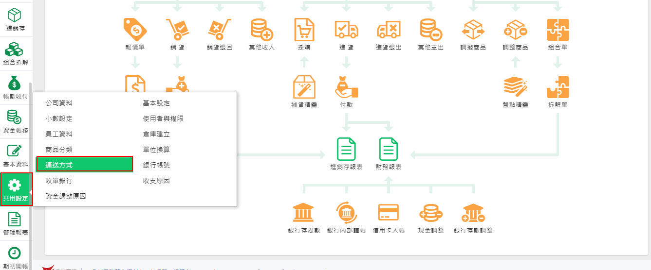The width and height of the screenshot is (651, 270).
Task: Open 使用者與權限 in the menu
Action: pos(163,118)
